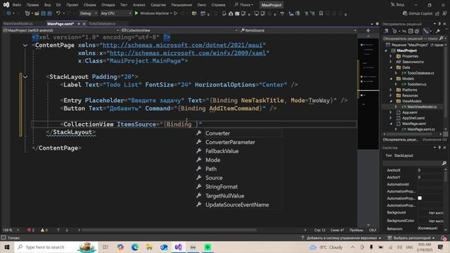
Task: Start debugging with the green Windows Machine button
Action: coord(153,13)
